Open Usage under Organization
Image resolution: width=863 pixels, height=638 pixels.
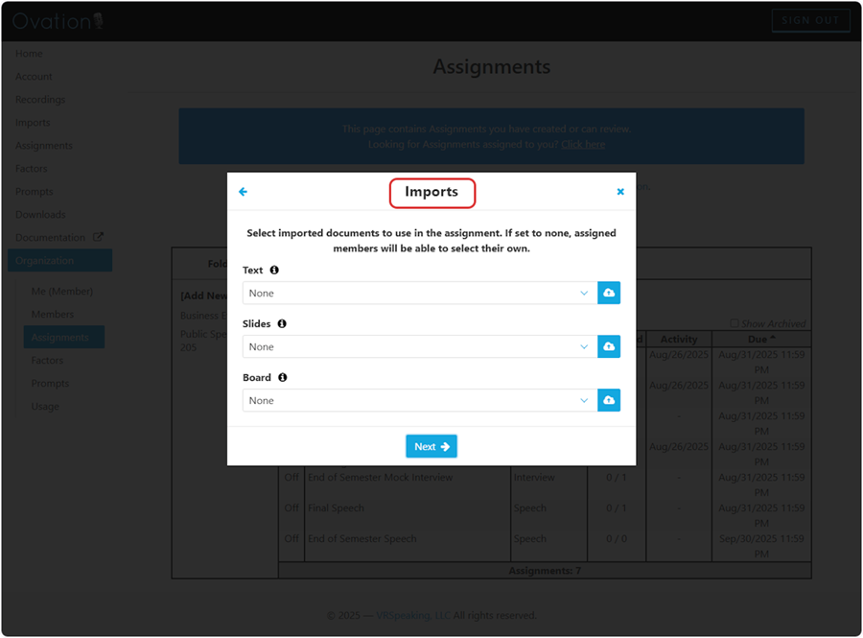[45, 406]
